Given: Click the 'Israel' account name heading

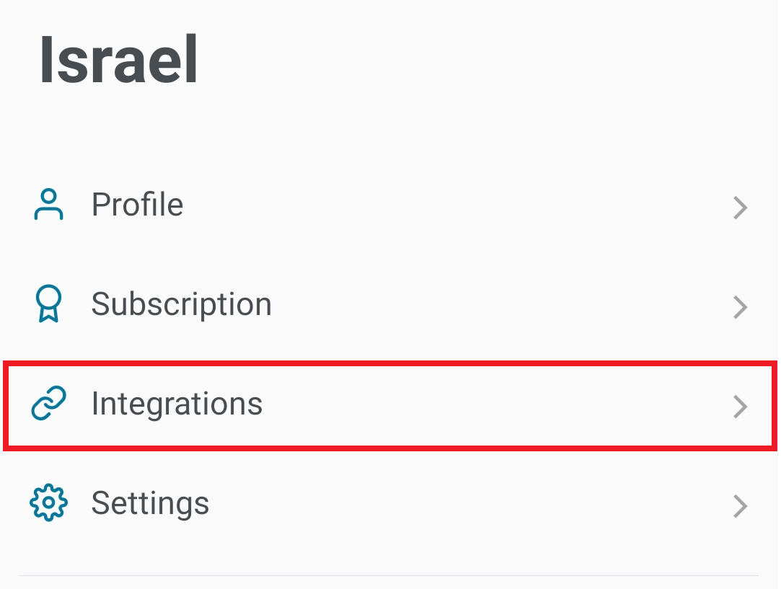Looking at the screenshot, I should click(119, 61).
